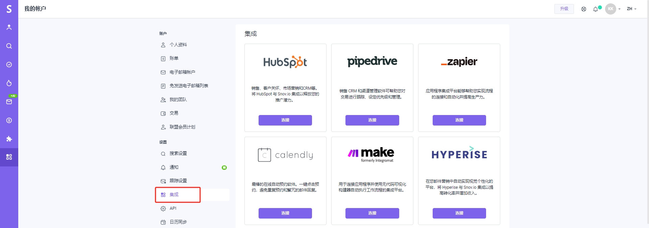
Task: Open the deals dollar icon in sidebar
Action: (x=9, y=120)
